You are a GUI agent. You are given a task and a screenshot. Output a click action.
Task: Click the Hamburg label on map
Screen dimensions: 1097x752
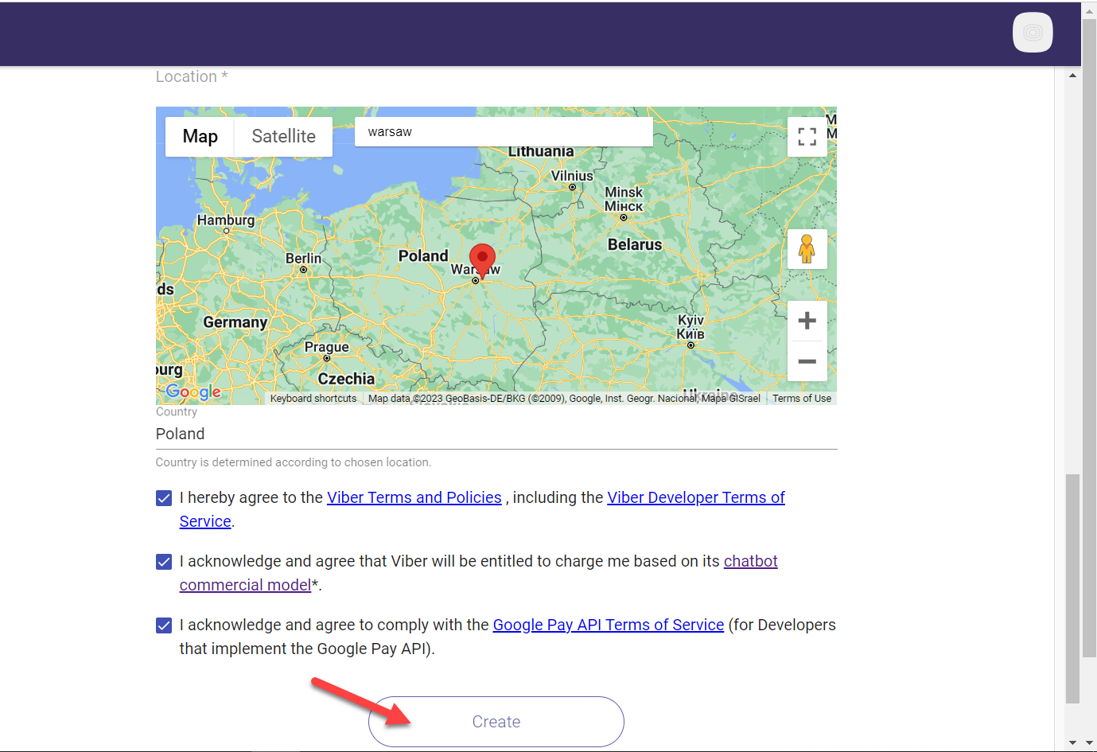(x=226, y=220)
